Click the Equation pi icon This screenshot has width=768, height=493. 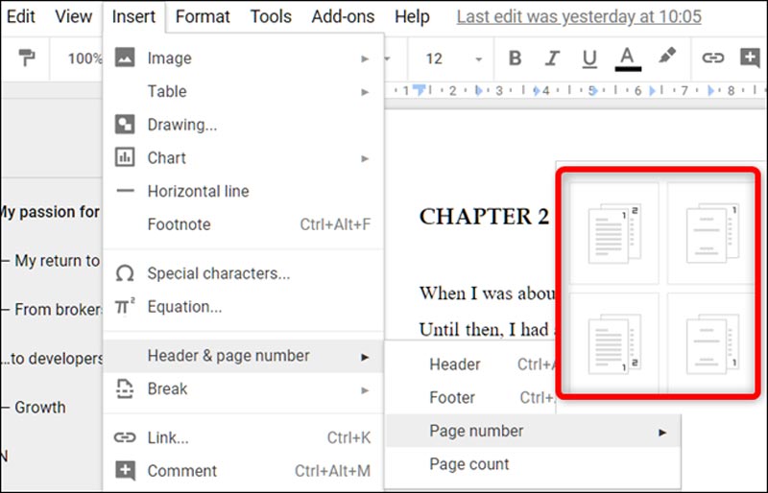click(125, 307)
